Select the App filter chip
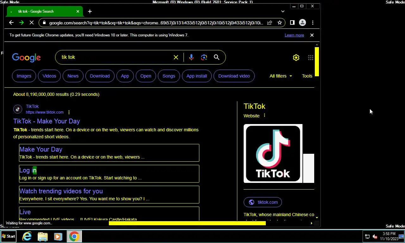The height and width of the screenshot is (243, 405). [x=125, y=76]
